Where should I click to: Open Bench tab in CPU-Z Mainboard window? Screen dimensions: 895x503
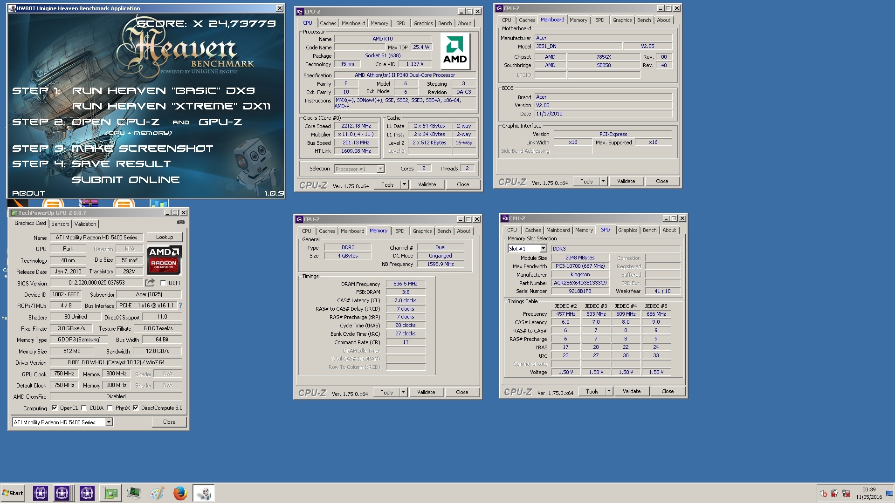coord(644,20)
